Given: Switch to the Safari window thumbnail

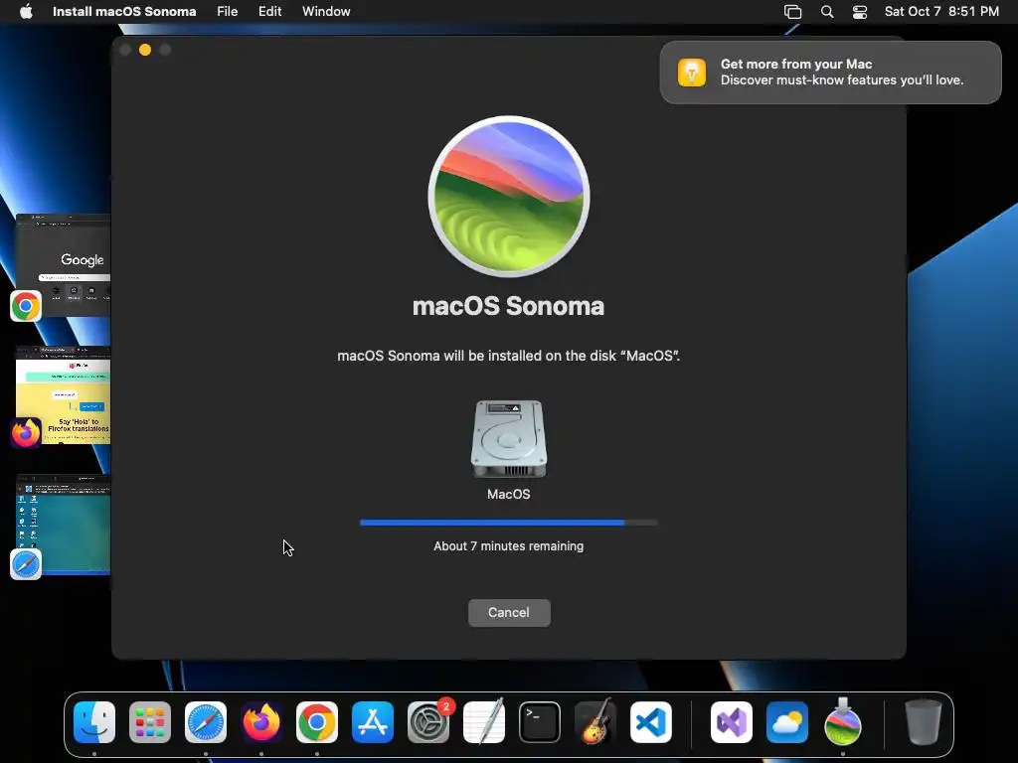Looking at the screenshot, I should tap(63, 525).
